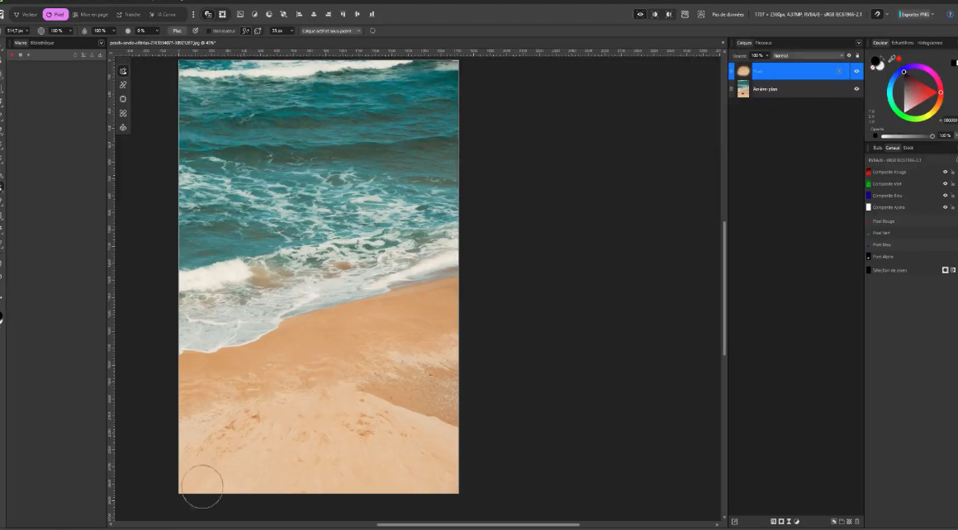Click the align horizontal center toolbar icon

click(x=314, y=14)
